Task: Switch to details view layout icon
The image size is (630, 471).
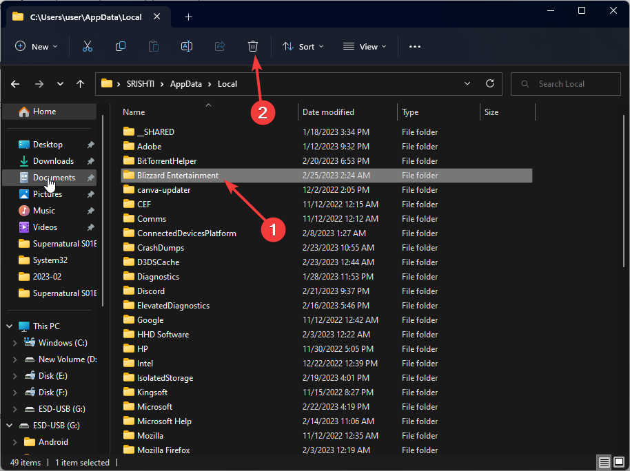Action: [x=604, y=463]
